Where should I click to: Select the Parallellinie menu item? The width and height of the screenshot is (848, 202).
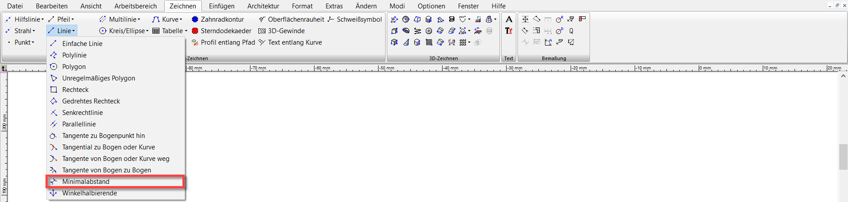click(116, 124)
